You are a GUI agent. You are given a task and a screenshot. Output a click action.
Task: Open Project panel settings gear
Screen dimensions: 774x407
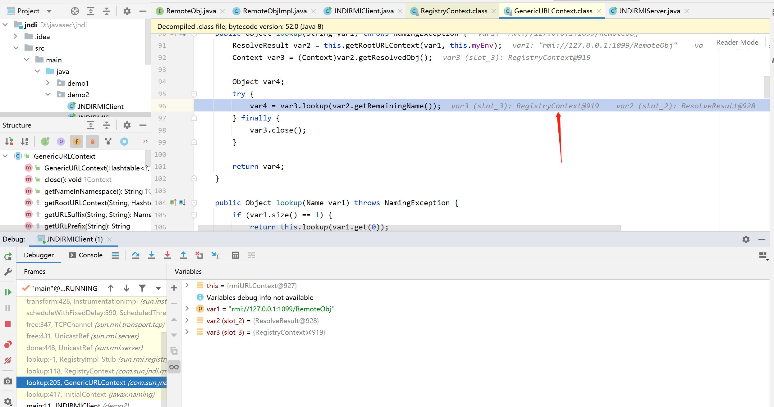(x=127, y=11)
